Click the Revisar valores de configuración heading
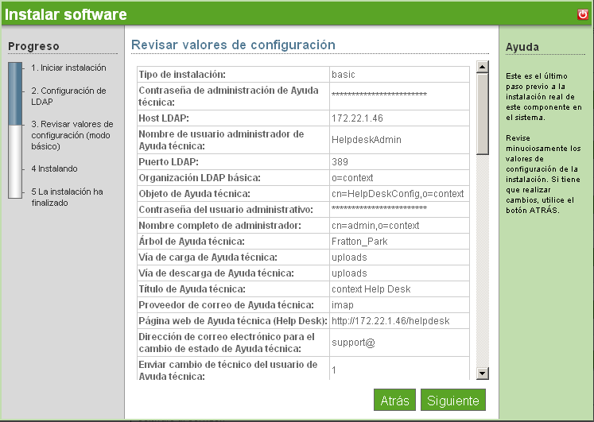The image size is (594, 422). point(233,45)
